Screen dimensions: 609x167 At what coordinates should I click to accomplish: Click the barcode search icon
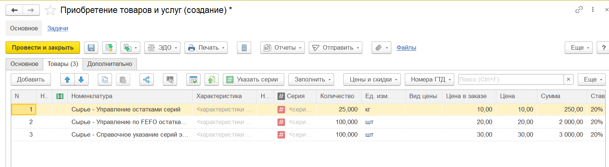(170, 80)
